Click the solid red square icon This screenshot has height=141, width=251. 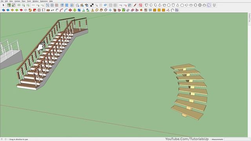(x=35, y=10)
